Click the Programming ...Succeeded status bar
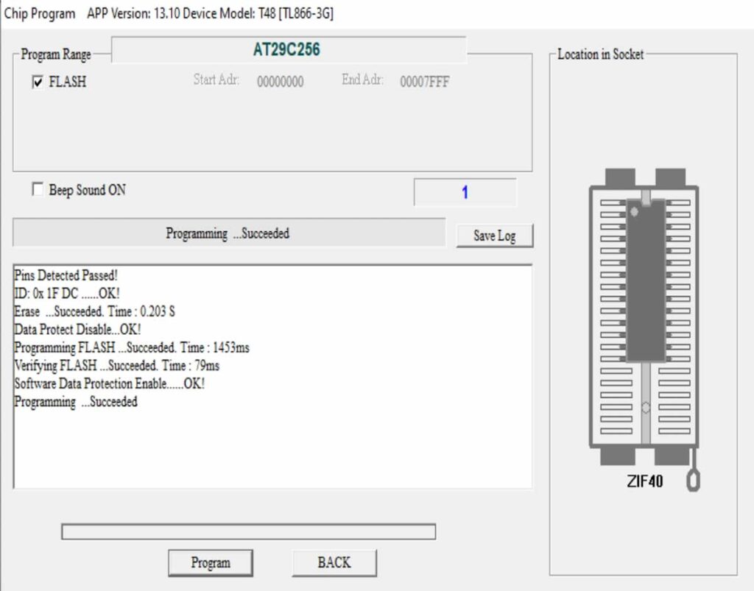The image size is (754, 591). [228, 233]
